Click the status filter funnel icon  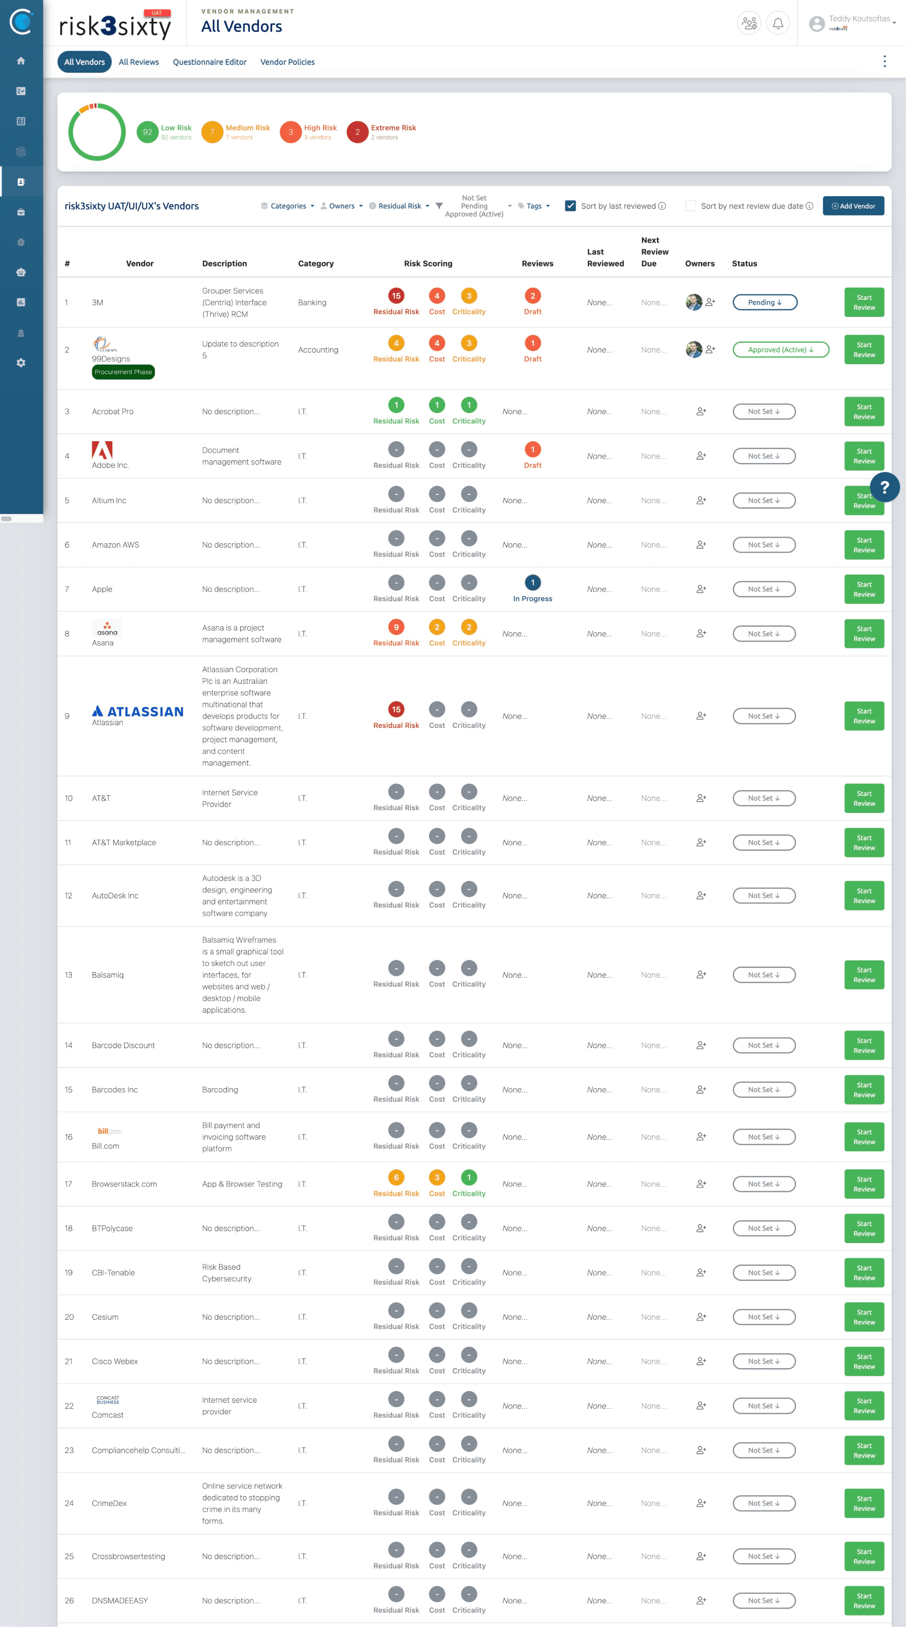coord(439,206)
